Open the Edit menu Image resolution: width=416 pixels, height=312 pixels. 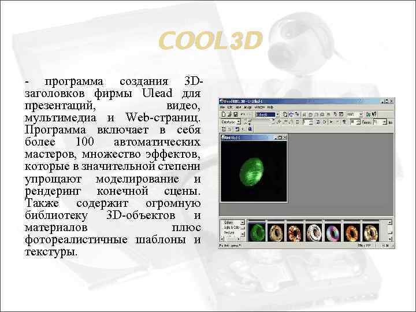230,107
